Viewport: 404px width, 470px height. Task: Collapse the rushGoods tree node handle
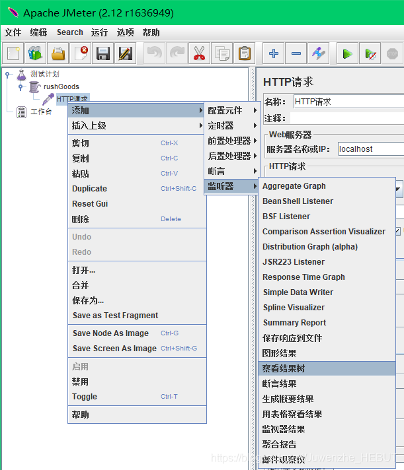[x=20, y=87]
